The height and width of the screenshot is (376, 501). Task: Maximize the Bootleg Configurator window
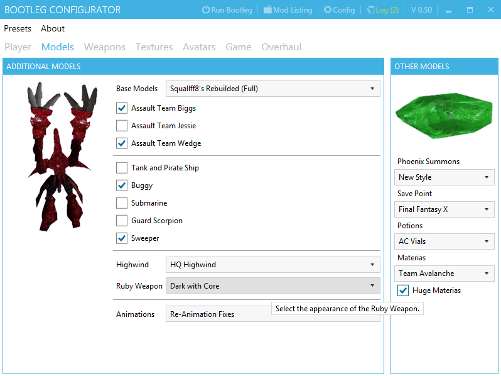tap(470, 10)
